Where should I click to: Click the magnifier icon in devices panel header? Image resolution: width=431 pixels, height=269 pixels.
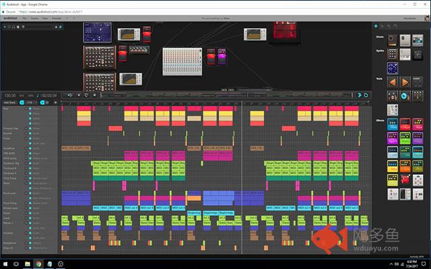pyautogui.click(x=389, y=26)
